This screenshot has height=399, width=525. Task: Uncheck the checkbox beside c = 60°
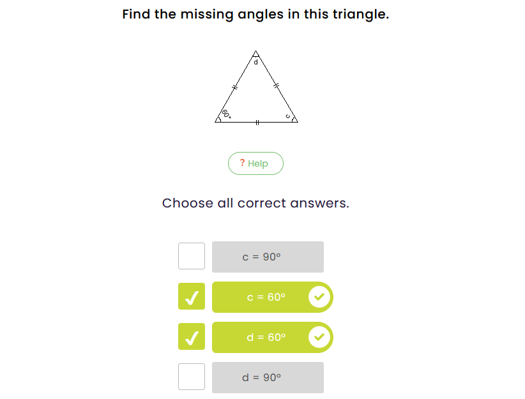pos(192,297)
